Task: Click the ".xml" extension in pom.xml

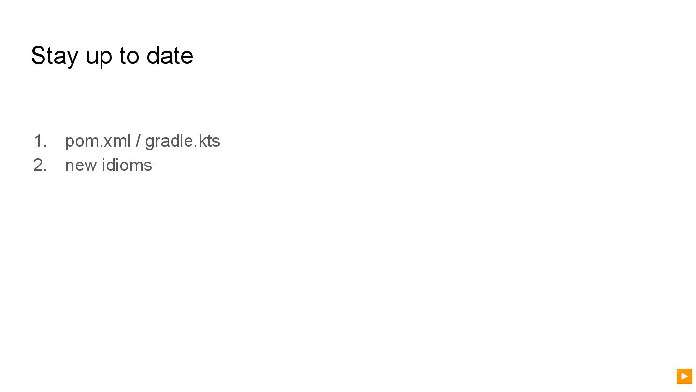Action: 116,141
